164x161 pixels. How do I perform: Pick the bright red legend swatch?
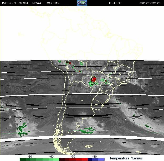point(85,159)
